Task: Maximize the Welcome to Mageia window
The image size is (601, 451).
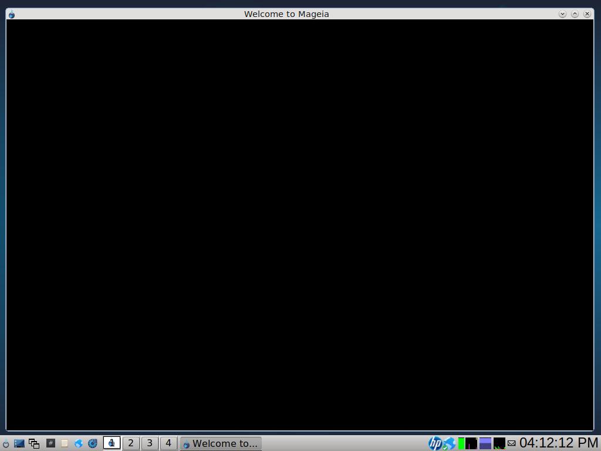Action: [x=575, y=14]
